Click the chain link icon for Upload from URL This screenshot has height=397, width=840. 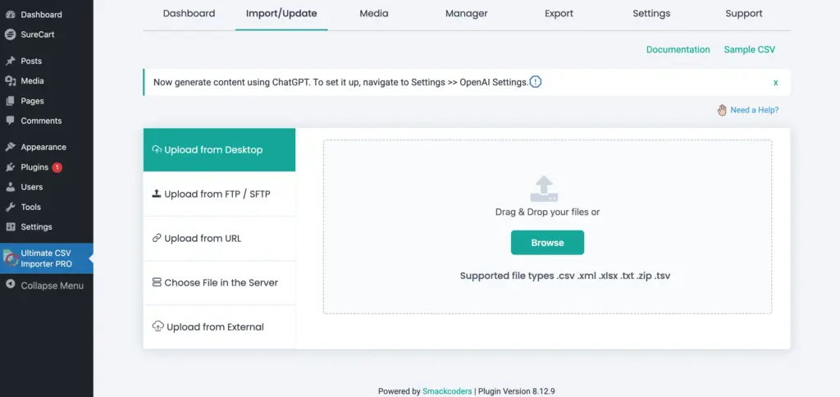[x=157, y=238]
